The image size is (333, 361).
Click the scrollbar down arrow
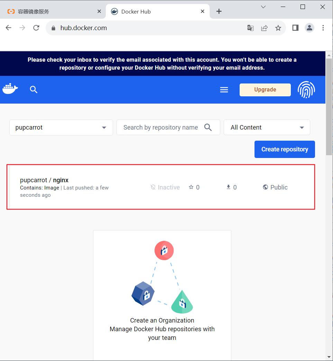coord(329,357)
